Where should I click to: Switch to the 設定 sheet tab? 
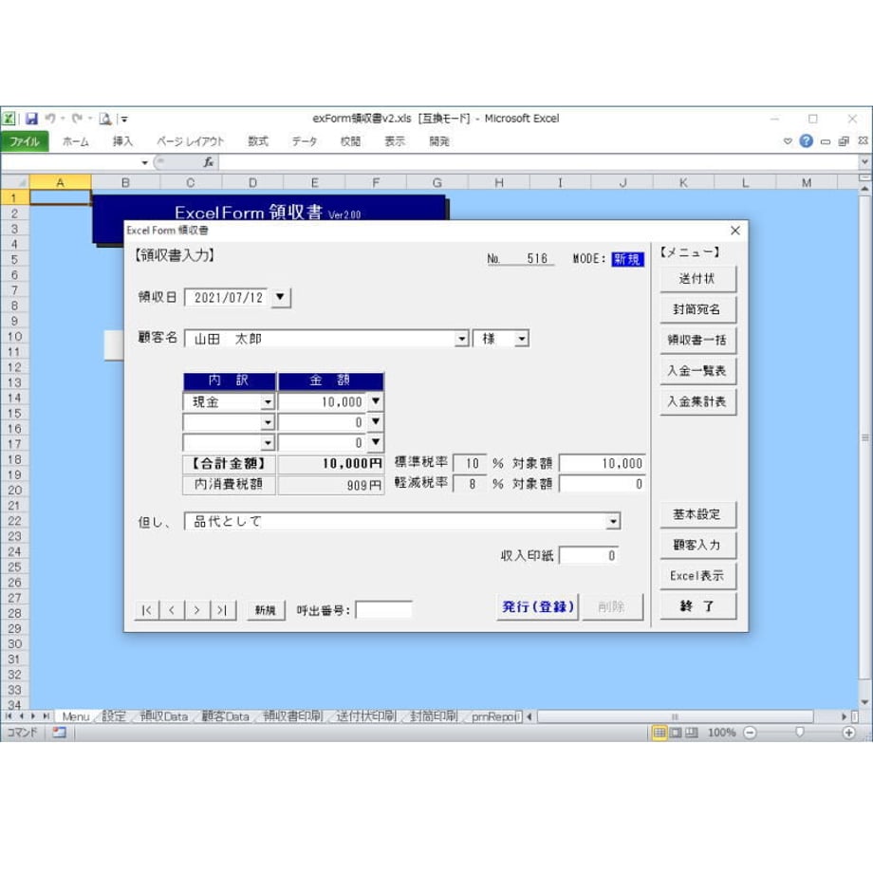click(x=114, y=716)
